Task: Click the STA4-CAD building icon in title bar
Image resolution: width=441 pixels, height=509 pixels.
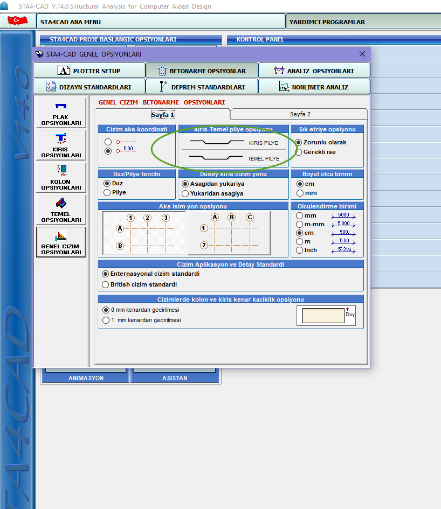Action: (x=4, y=6)
